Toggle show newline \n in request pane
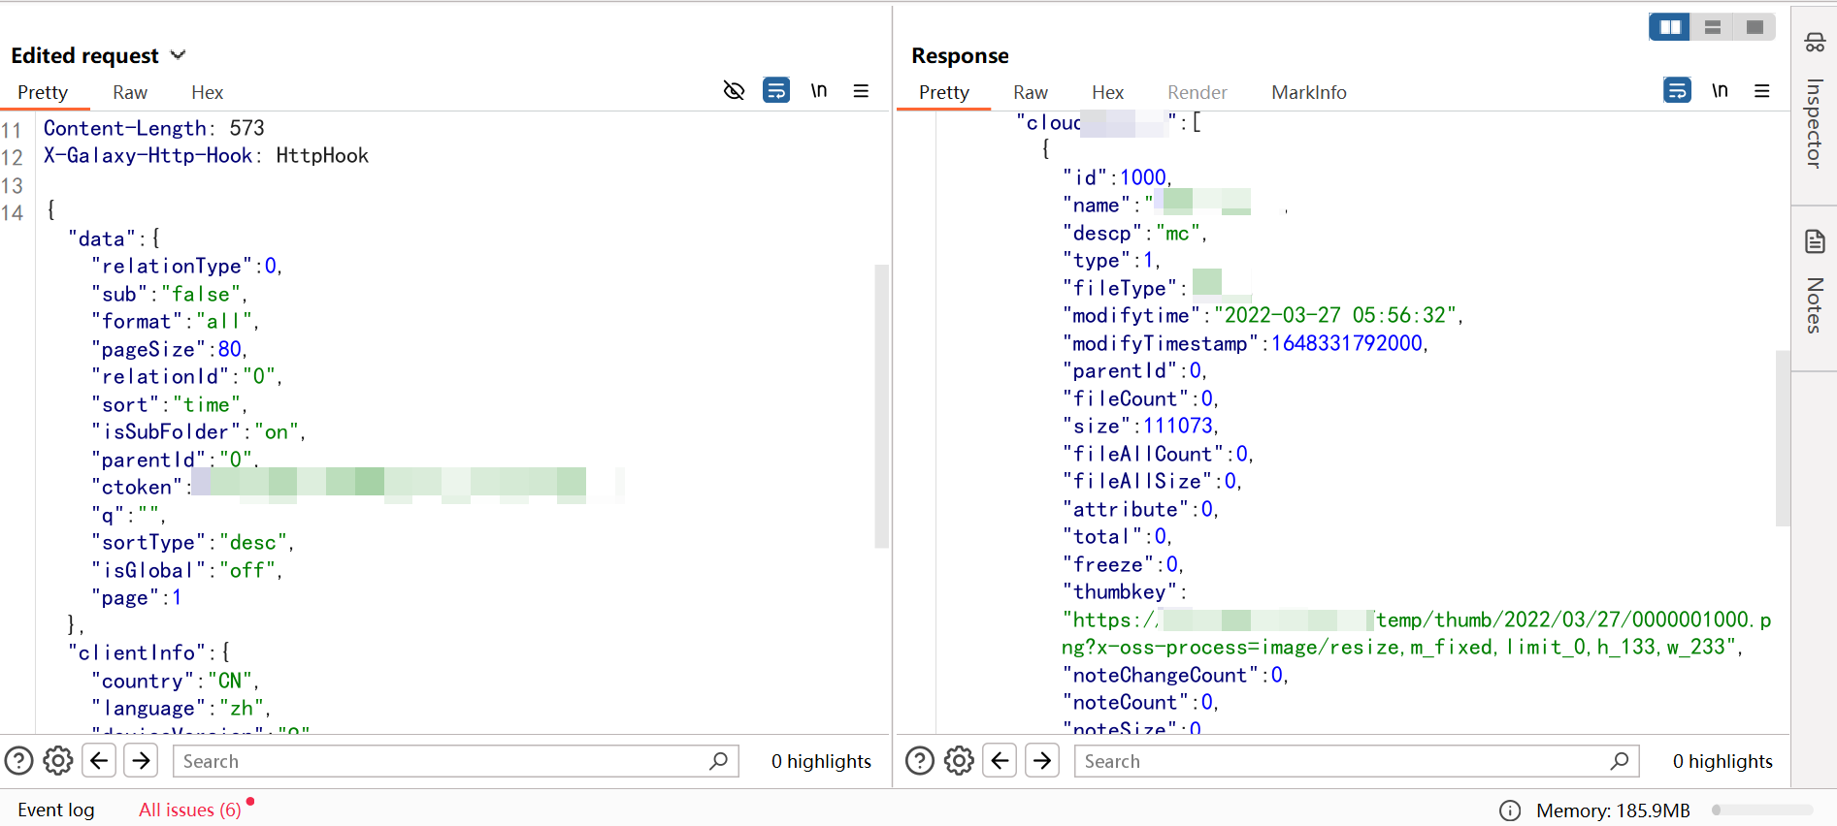 coord(819,90)
